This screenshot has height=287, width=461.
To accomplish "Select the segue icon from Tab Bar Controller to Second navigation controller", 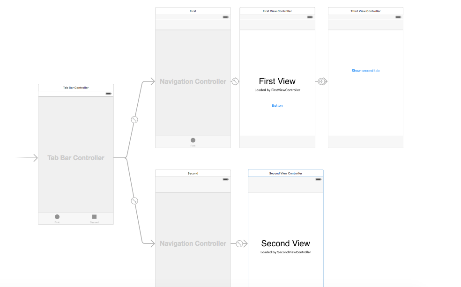I will [x=134, y=201].
